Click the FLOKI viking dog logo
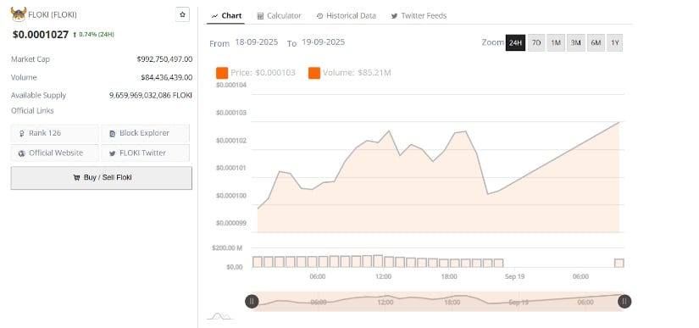Image resolution: width=699 pixels, height=328 pixels. [19, 14]
